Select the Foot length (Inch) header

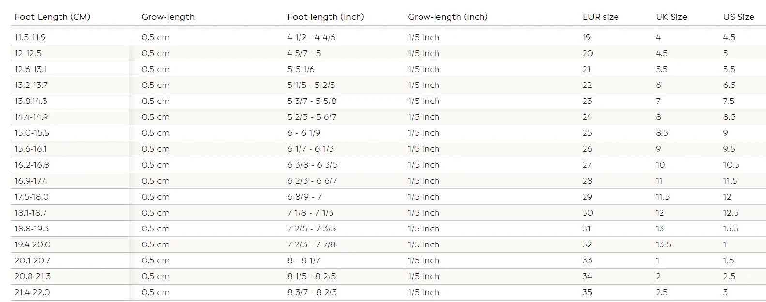coord(326,17)
